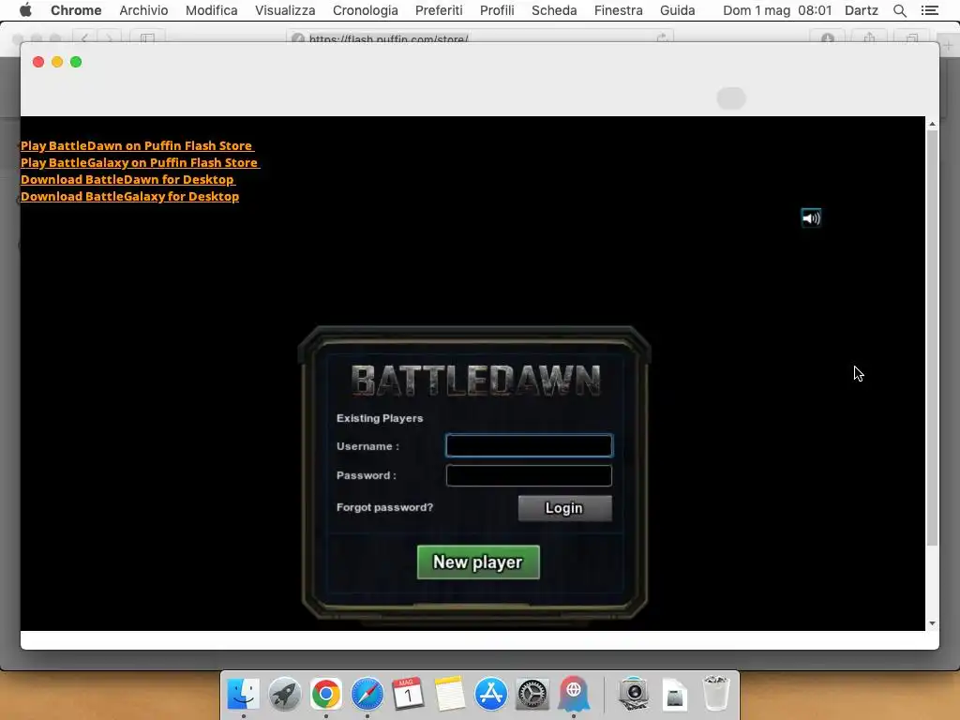Click new tab plus in background Safari window
Screen dimensions: 960x720
(x=948, y=45)
